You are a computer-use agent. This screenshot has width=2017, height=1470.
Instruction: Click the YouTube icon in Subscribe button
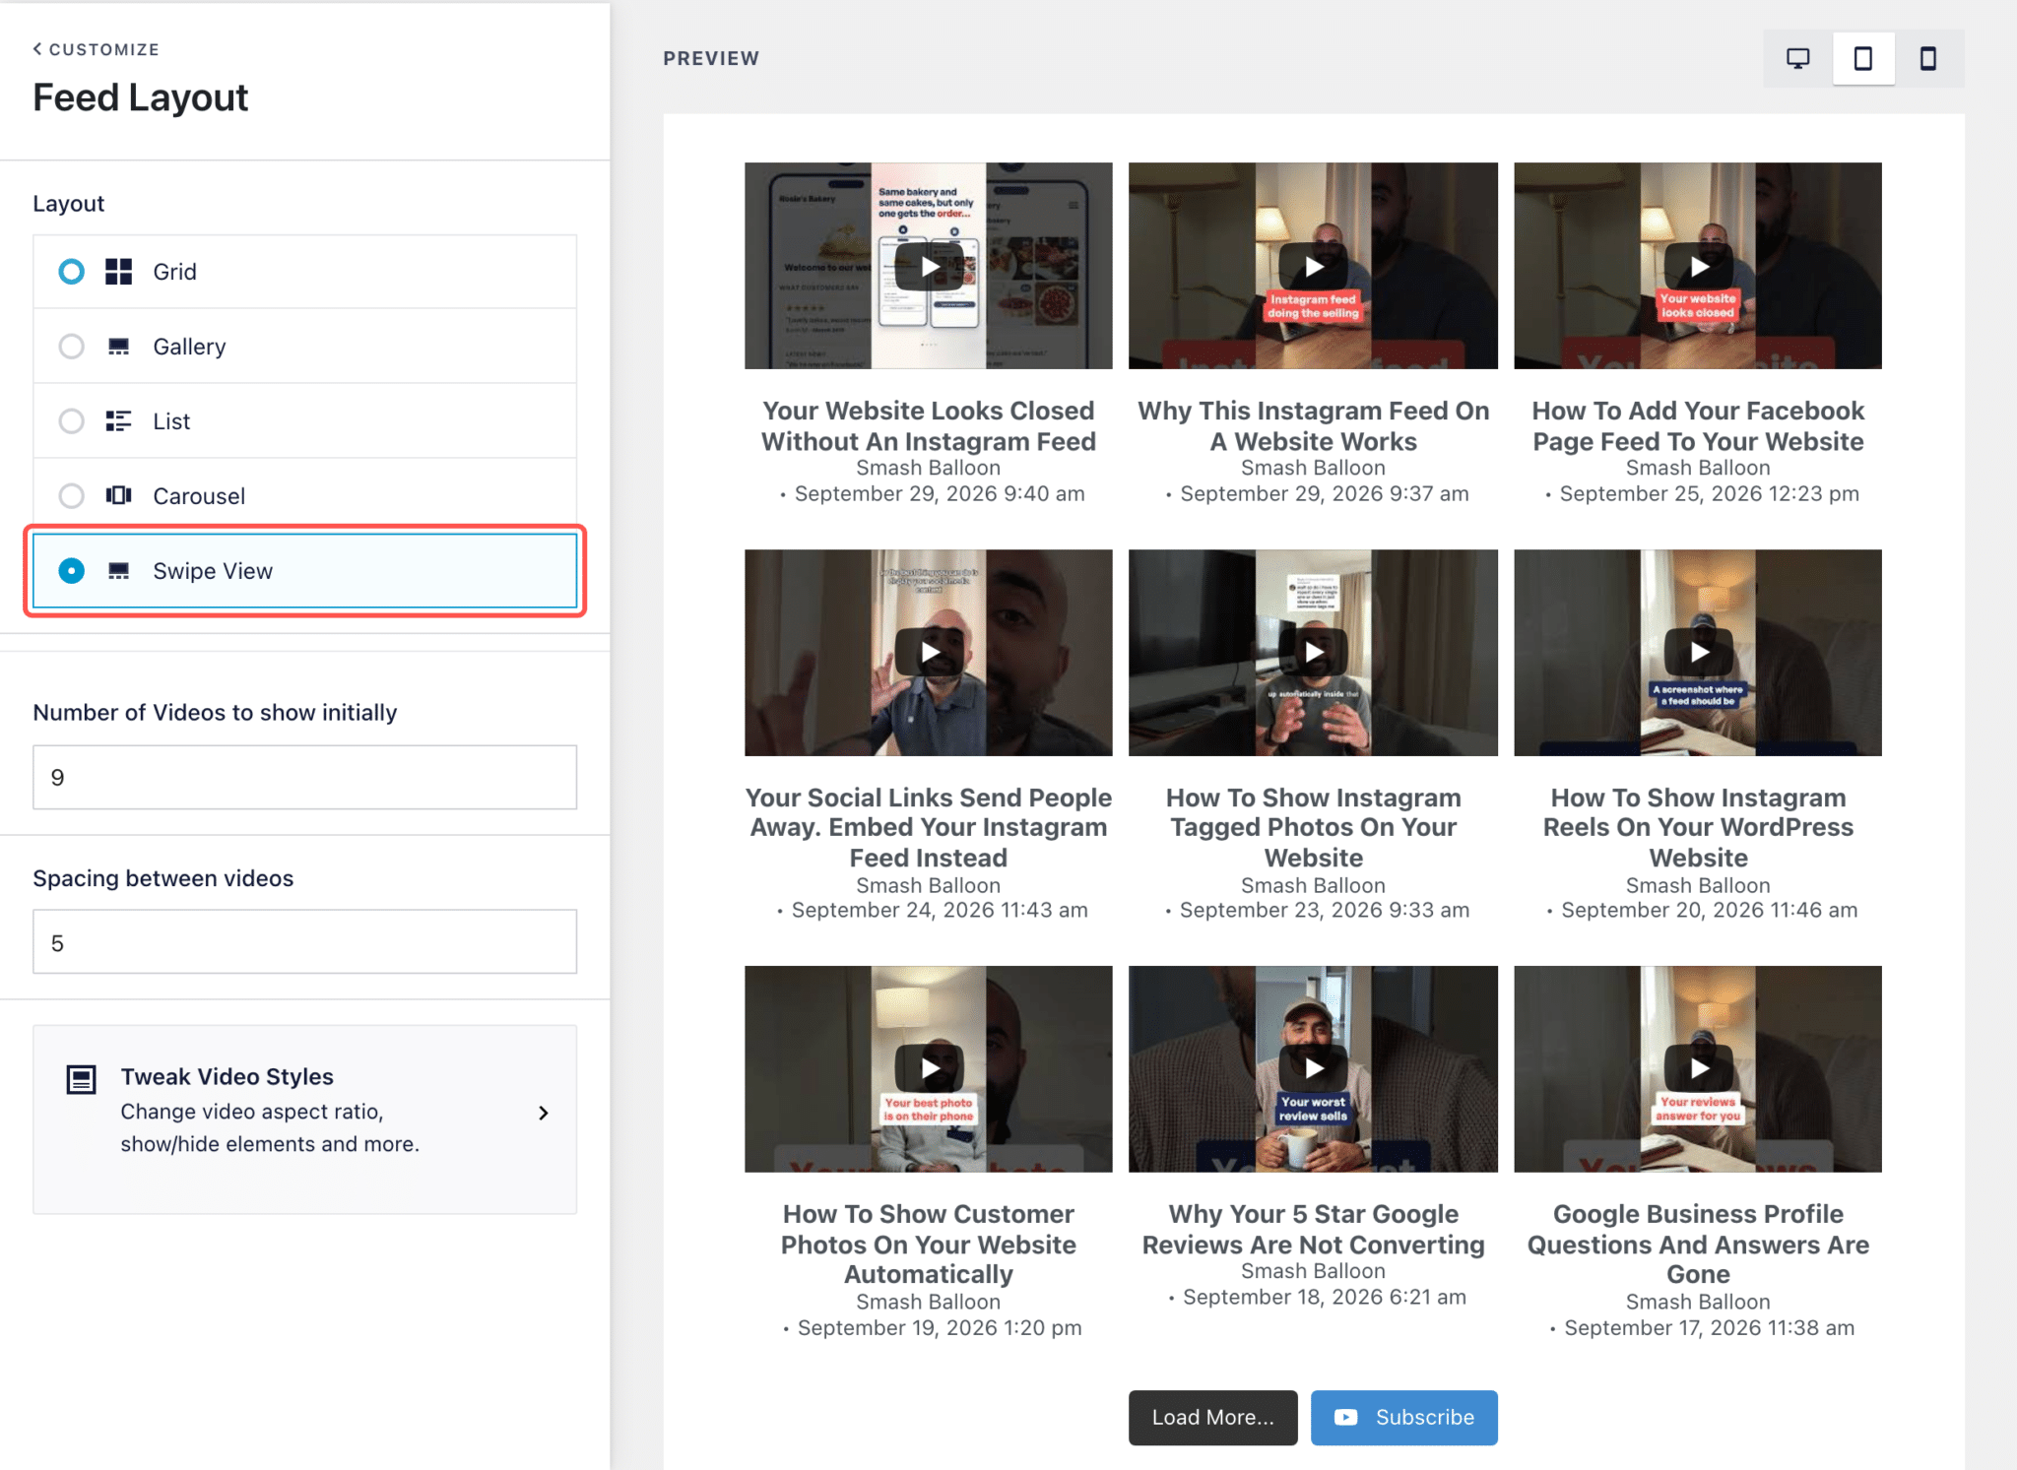(1345, 1417)
